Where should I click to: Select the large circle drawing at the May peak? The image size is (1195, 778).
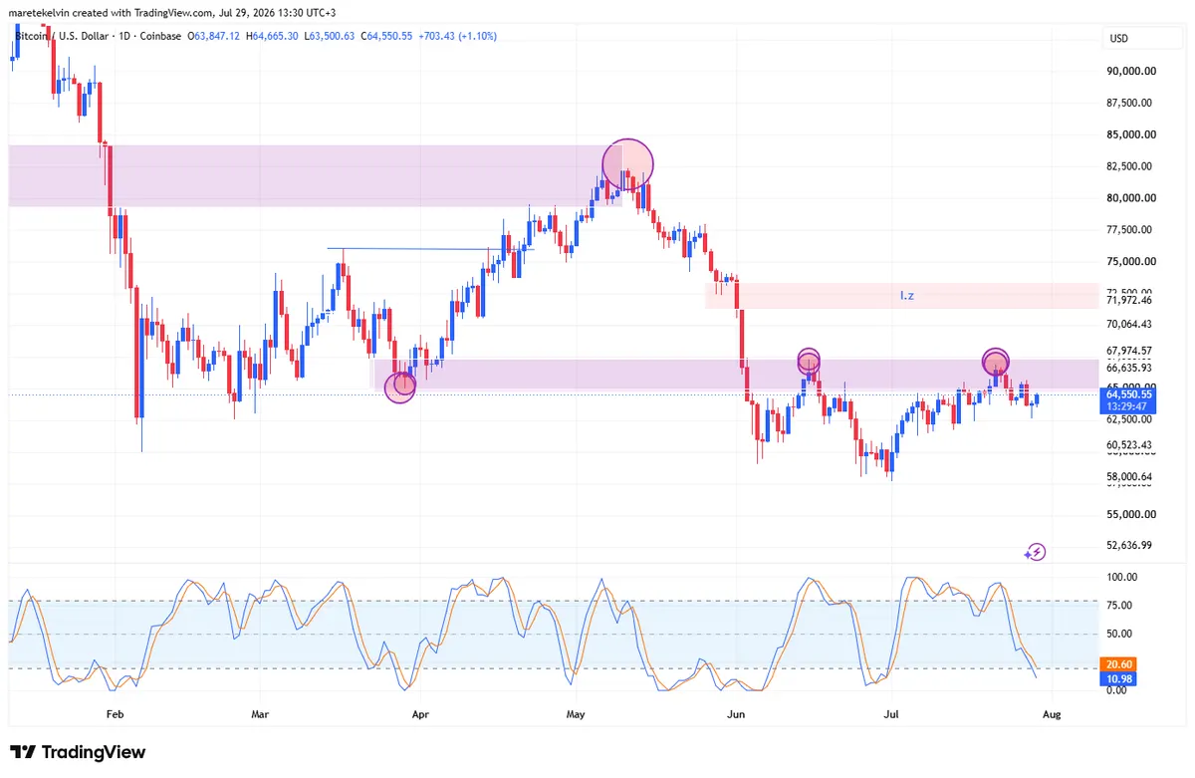click(627, 163)
